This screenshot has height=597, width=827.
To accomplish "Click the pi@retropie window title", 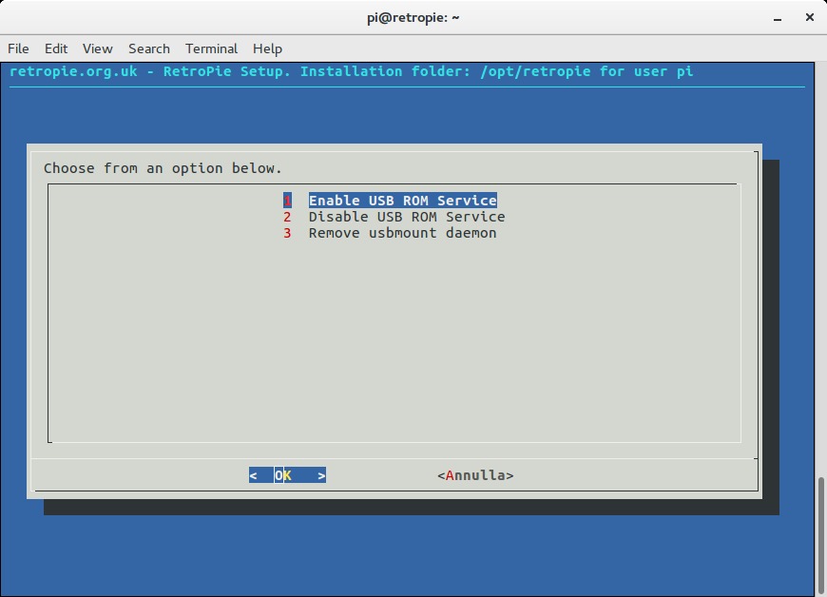I will (x=413, y=17).
